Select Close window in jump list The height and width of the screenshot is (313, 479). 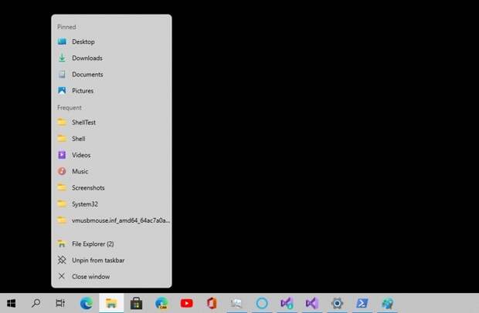click(x=111, y=277)
